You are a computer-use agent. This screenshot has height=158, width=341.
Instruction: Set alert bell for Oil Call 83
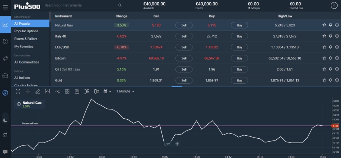330,69
